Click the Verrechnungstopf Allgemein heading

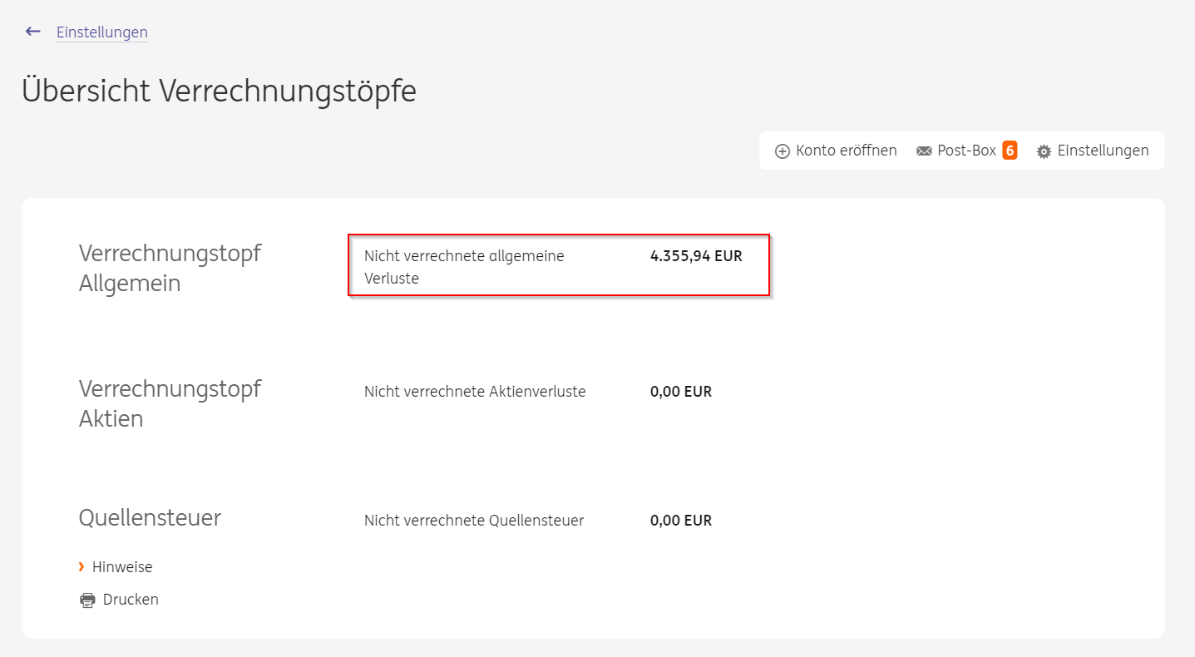tap(170, 268)
